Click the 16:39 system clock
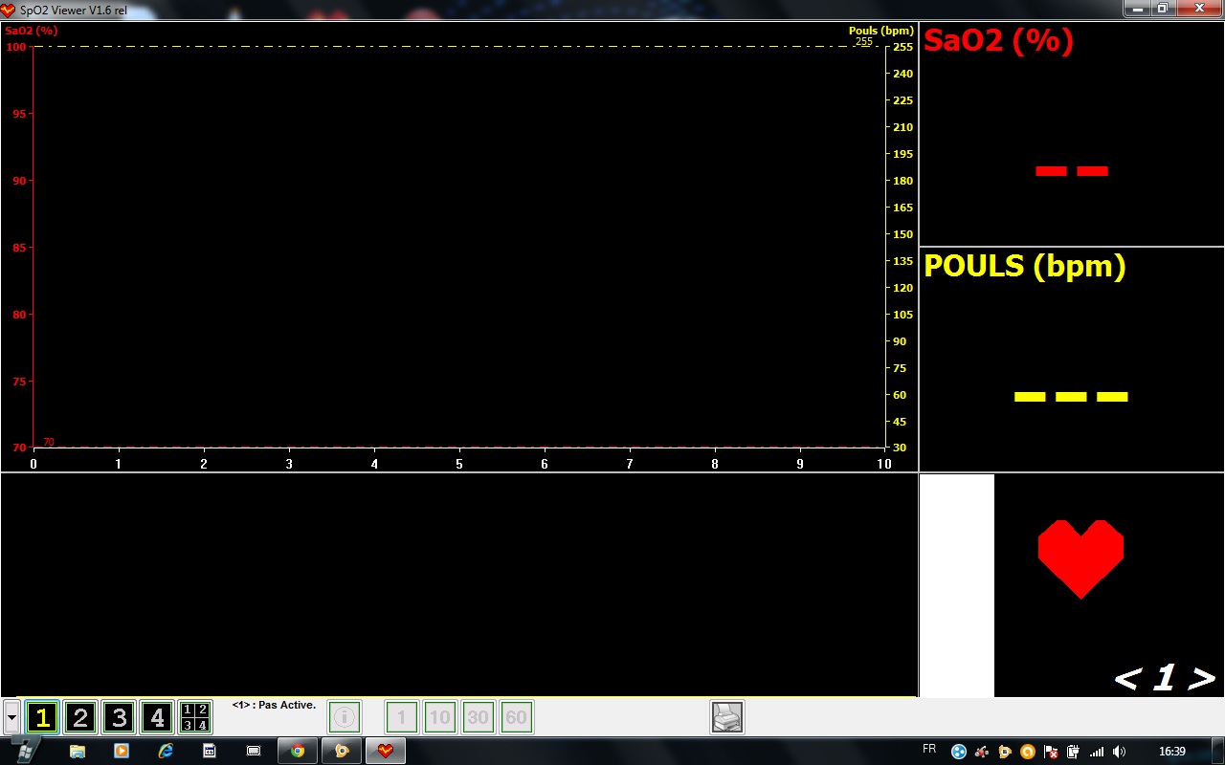This screenshot has width=1225, height=765. [x=1172, y=752]
